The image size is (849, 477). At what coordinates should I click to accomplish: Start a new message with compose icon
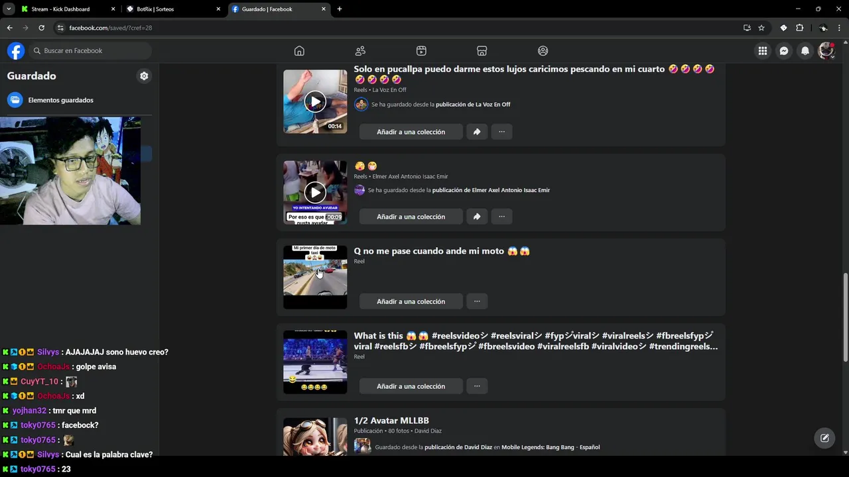pos(824,438)
